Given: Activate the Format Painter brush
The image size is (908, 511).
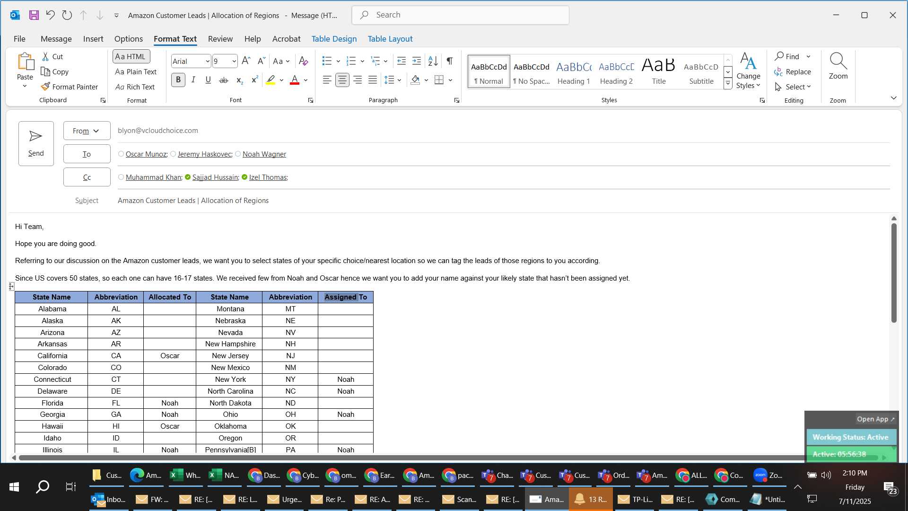Looking at the screenshot, I should [x=70, y=87].
